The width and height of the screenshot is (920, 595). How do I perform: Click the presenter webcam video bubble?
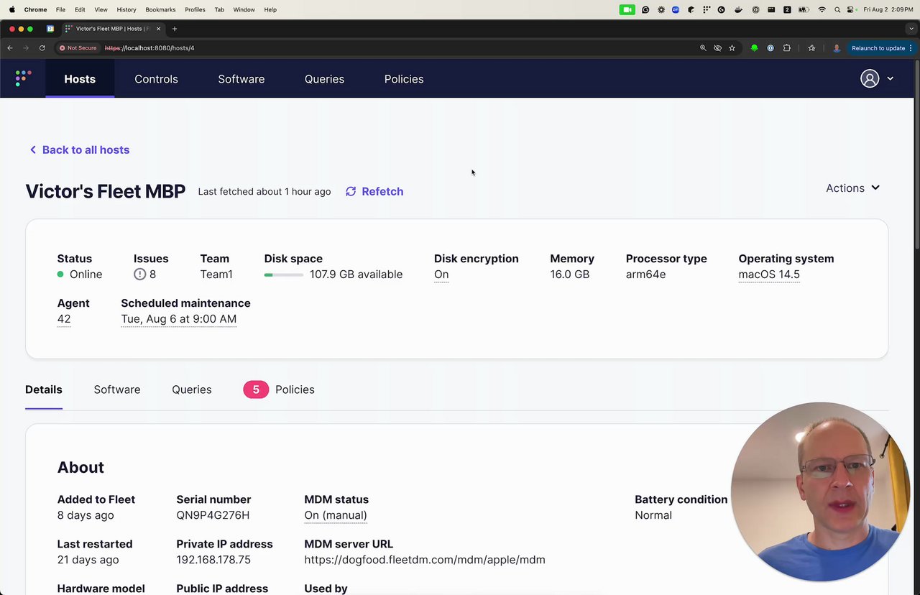click(820, 492)
